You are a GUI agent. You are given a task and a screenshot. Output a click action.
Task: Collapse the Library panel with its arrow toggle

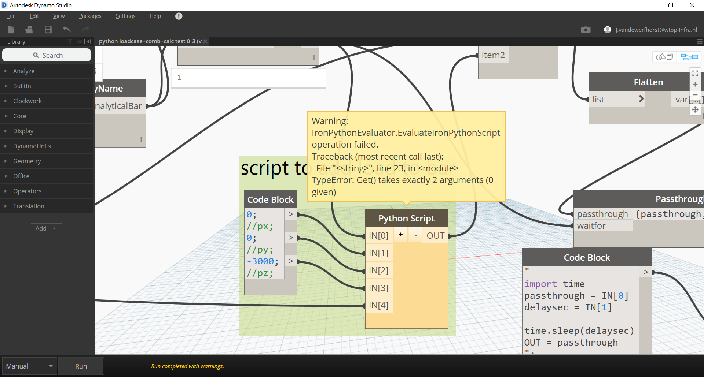[89, 41]
